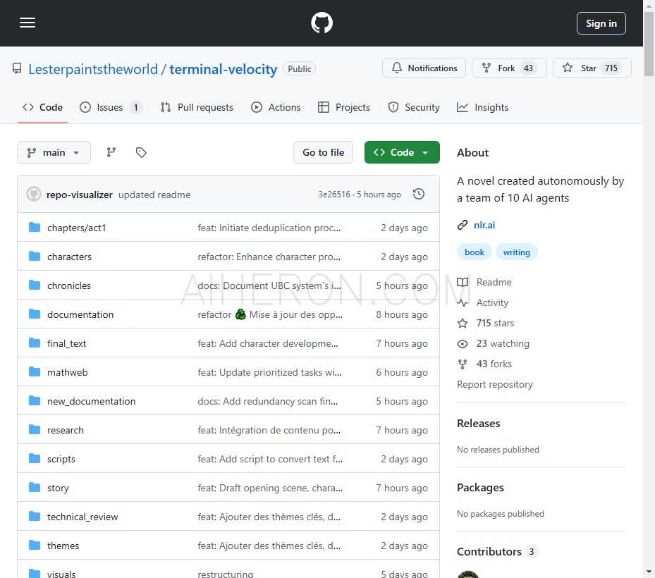The height and width of the screenshot is (578, 655).
Task: Open the Pull requests tab
Action: tap(197, 107)
